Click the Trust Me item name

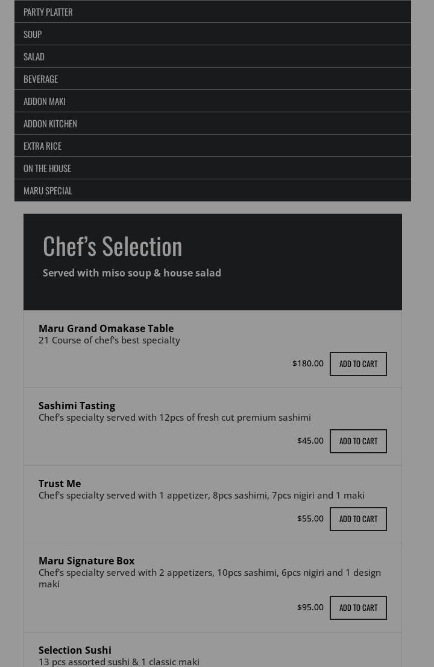point(60,483)
